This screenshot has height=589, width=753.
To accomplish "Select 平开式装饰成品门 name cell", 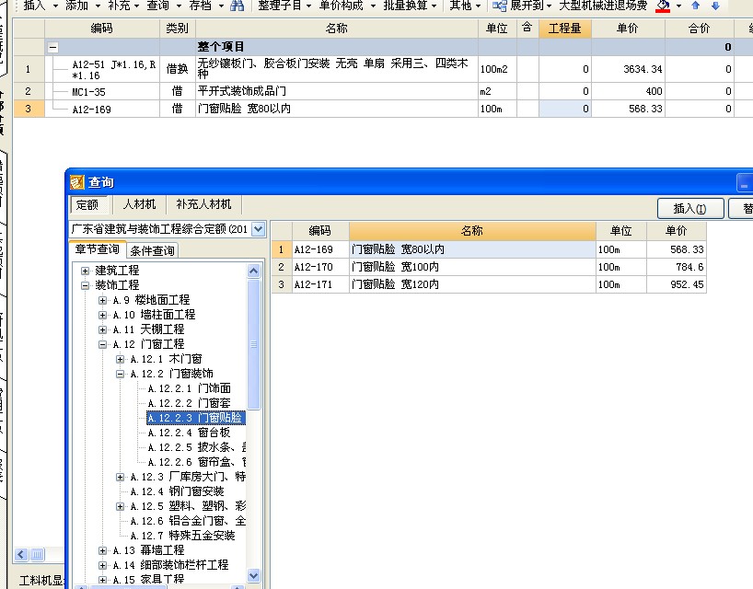I will [x=337, y=91].
